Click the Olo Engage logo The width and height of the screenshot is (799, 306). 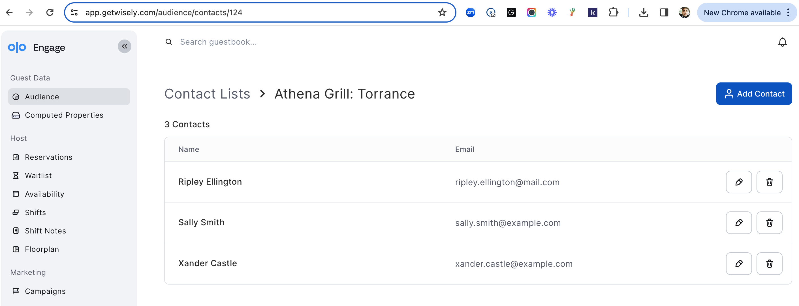[37, 47]
